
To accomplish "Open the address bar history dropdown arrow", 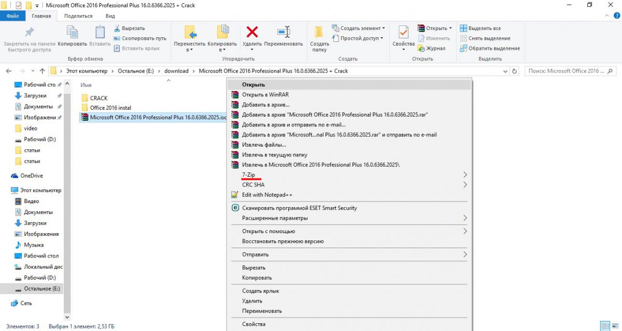I will click(x=506, y=71).
